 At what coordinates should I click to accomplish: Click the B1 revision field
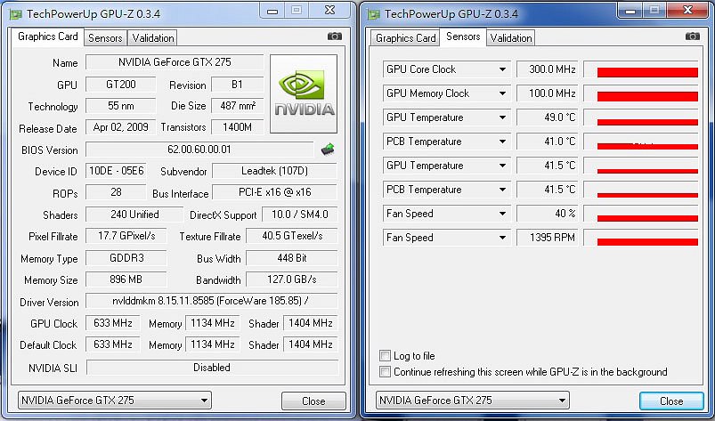[x=238, y=85]
